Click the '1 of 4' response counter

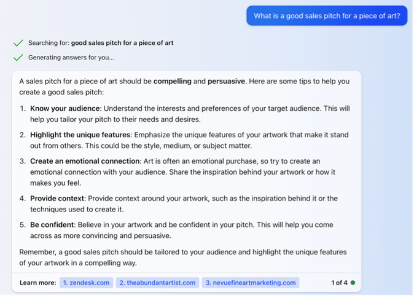[x=339, y=283]
